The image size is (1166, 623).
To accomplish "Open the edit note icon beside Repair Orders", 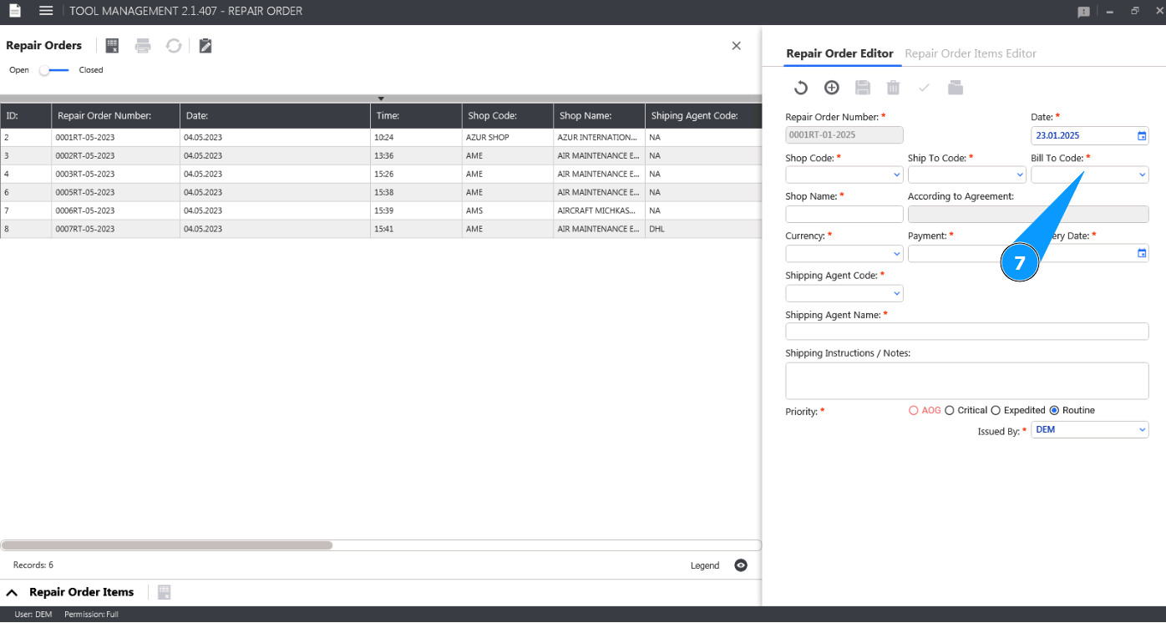I will click(205, 46).
